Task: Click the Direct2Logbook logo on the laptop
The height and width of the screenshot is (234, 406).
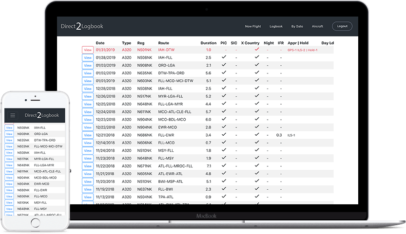Action: click(x=82, y=26)
